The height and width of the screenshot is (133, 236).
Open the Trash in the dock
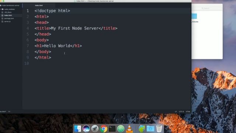point(159,129)
